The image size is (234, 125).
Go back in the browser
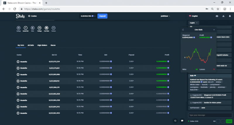tap(4, 9)
